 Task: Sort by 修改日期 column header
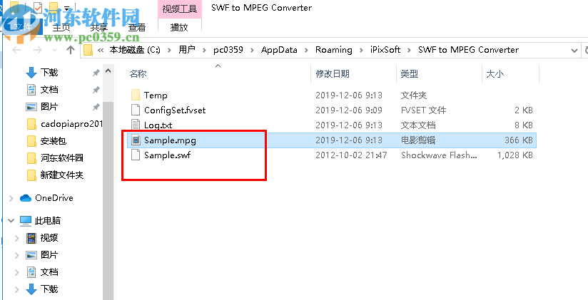coord(333,74)
